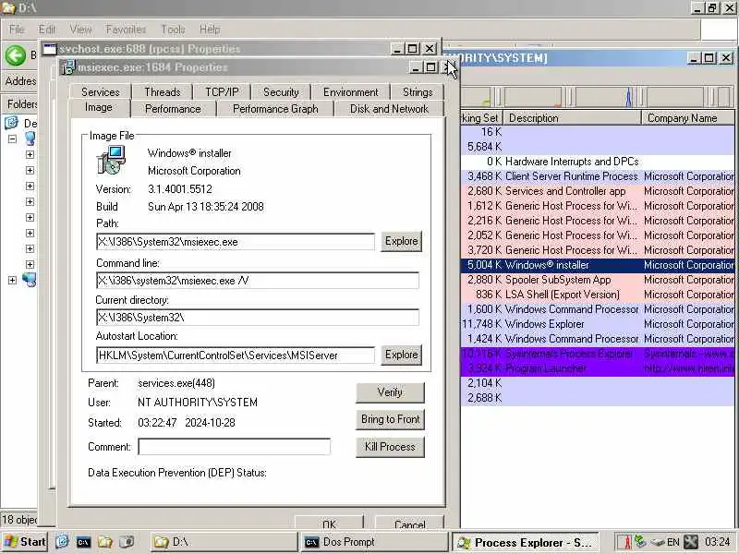Click the Command line text field

[258, 281]
